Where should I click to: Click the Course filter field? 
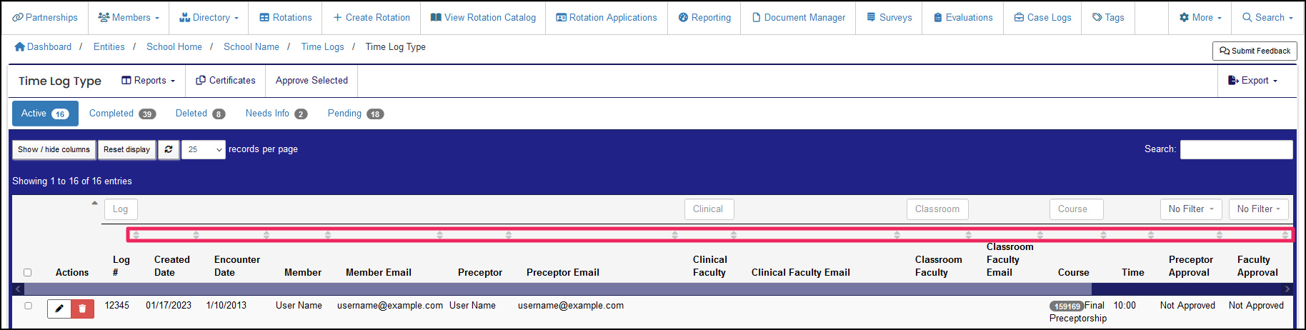pos(1076,209)
